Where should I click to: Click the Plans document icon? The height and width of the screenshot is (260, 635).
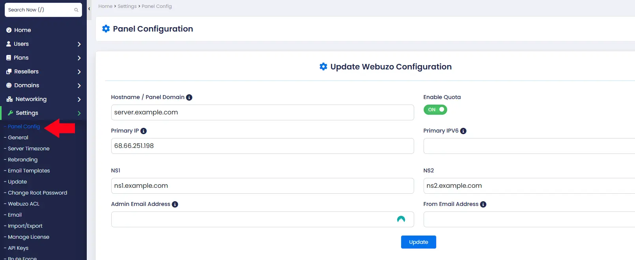(x=9, y=58)
